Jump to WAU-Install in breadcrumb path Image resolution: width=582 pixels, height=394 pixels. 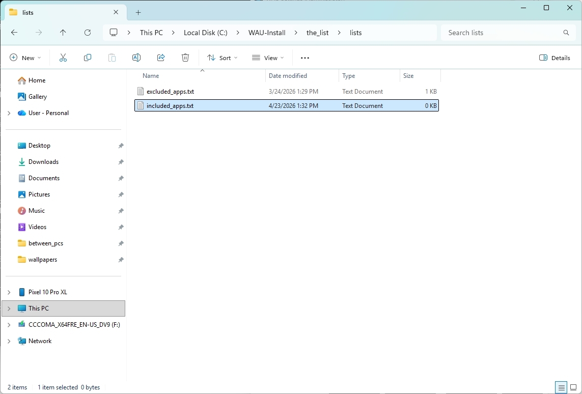[267, 33]
